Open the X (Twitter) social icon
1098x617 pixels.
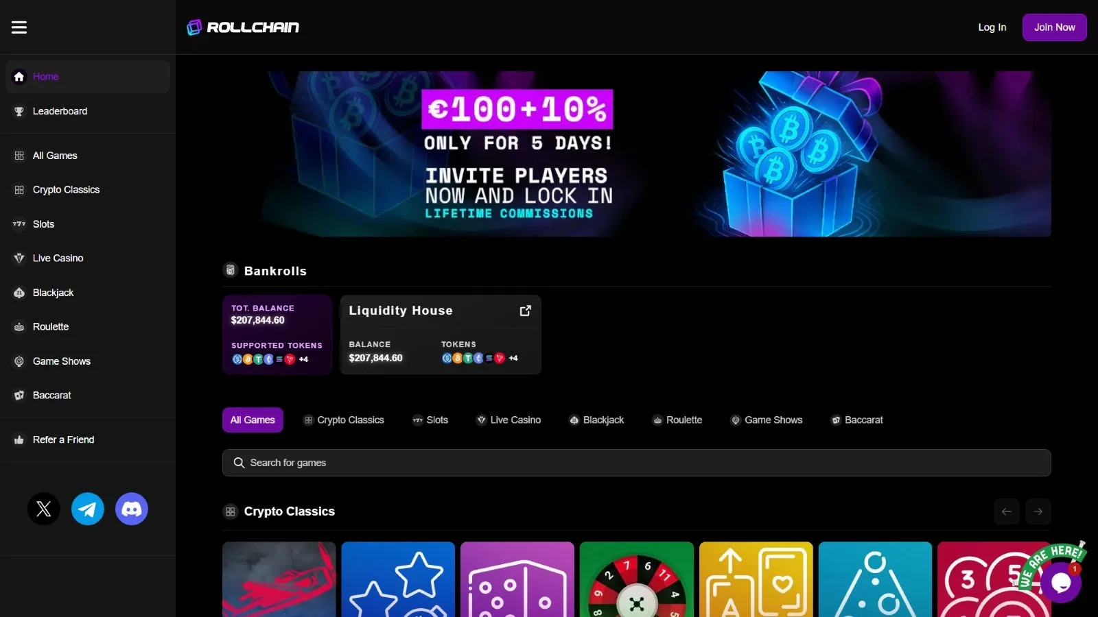44,509
